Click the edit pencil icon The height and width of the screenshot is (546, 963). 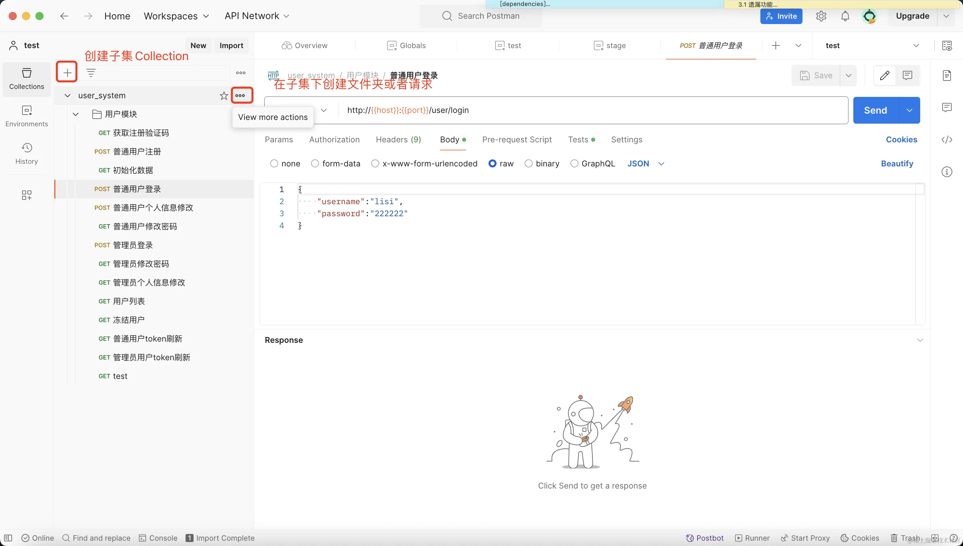tap(884, 76)
